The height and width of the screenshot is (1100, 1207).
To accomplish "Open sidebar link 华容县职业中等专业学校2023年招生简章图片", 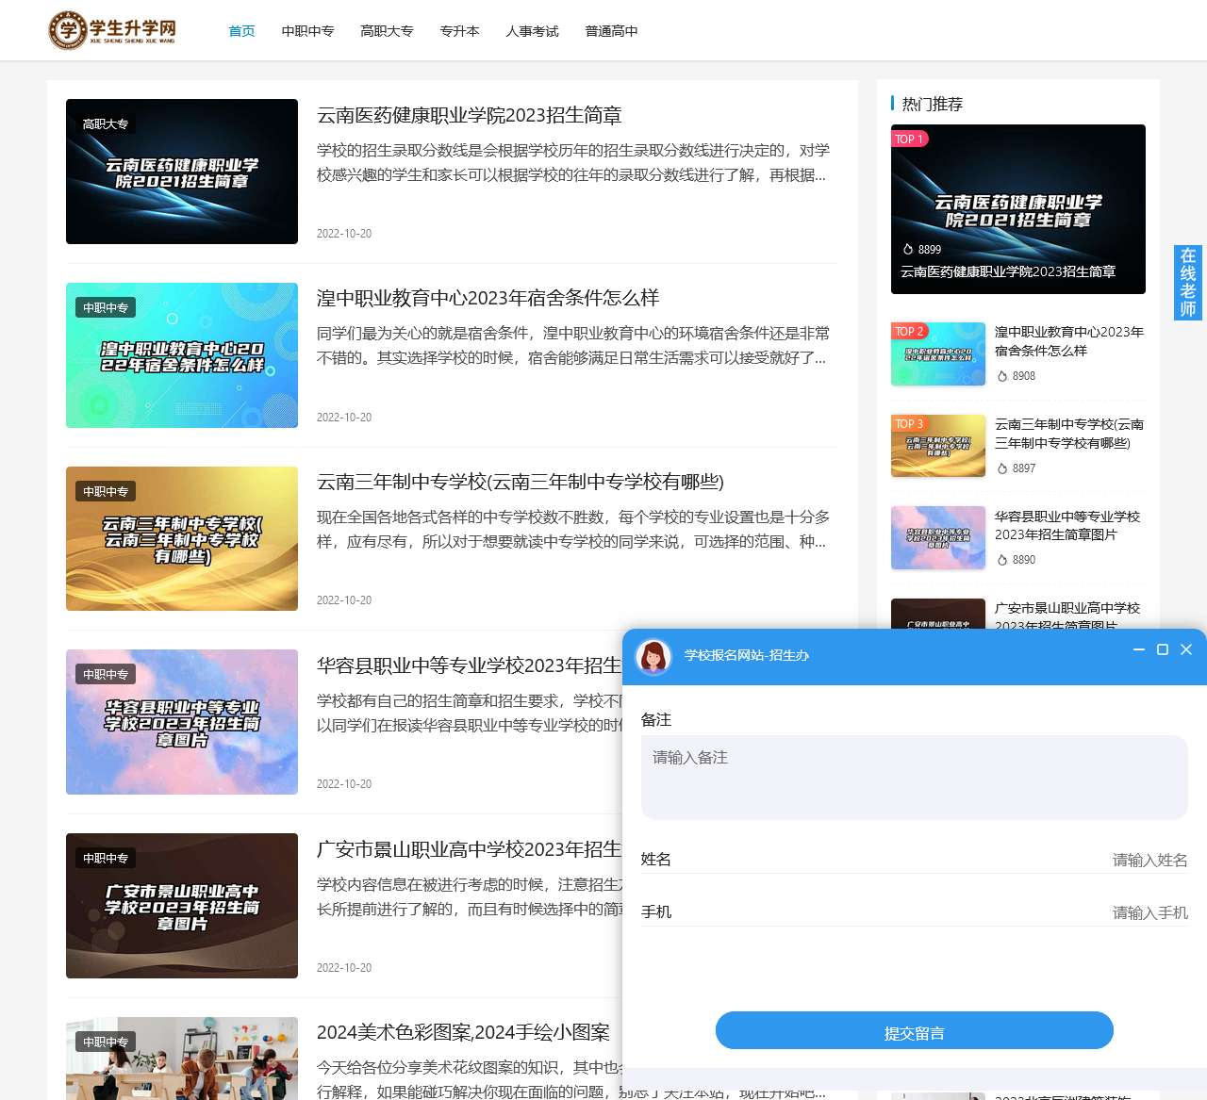I will [x=1067, y=525].
